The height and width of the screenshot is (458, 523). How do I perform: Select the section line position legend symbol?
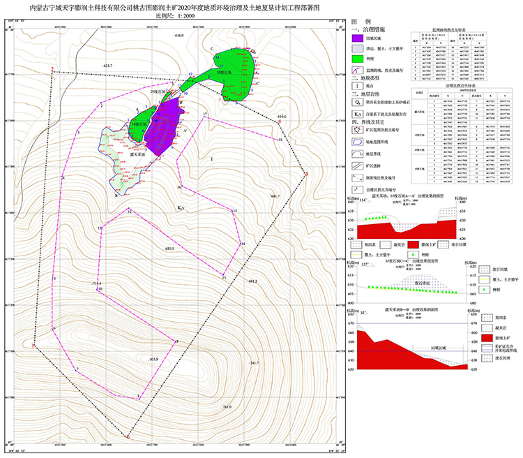pos(358,178)
